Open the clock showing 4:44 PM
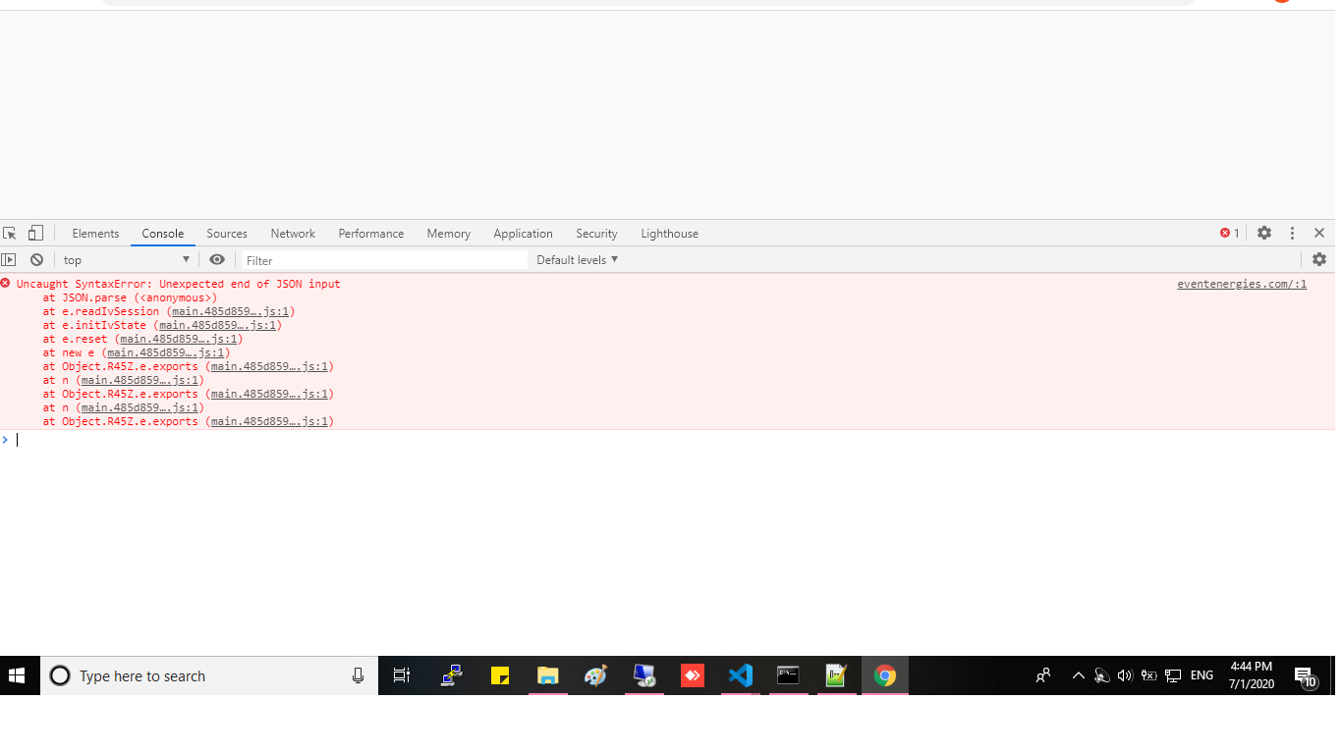Viewport: 1342px width, 754px height. point(1251,675)
